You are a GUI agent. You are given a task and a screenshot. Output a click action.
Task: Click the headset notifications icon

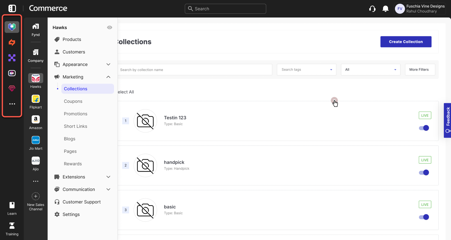coord(372,8)
